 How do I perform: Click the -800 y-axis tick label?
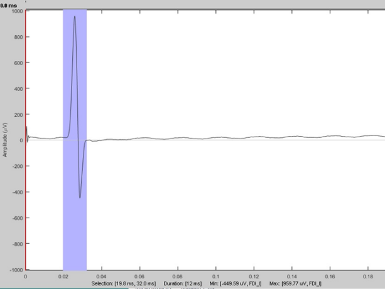(x=18, y=244)
